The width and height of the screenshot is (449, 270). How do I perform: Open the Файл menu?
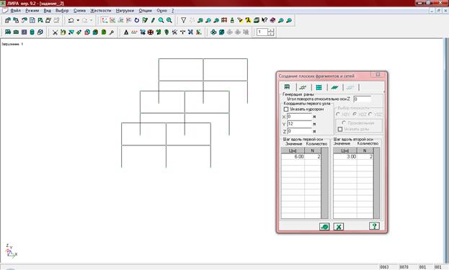pos(15,11)
